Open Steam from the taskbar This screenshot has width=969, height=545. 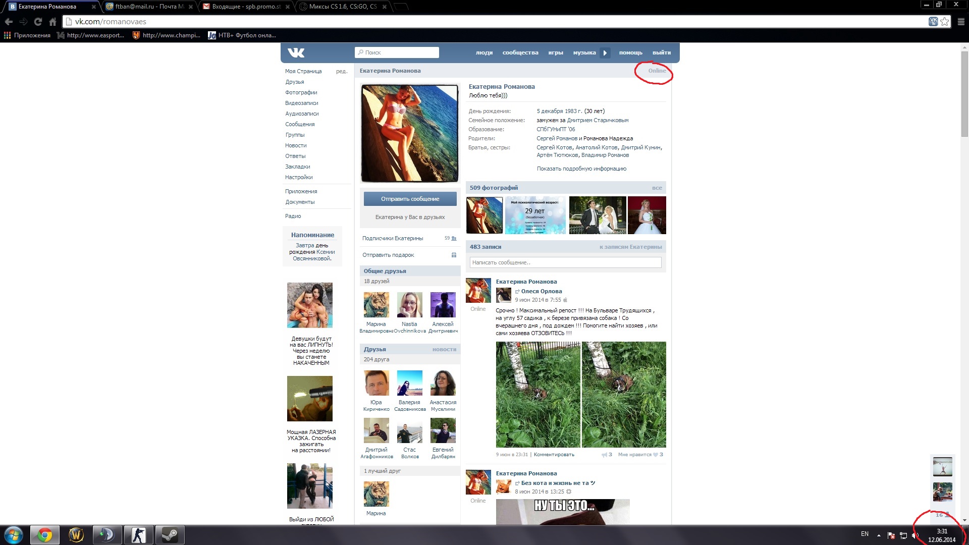[170, 535]
